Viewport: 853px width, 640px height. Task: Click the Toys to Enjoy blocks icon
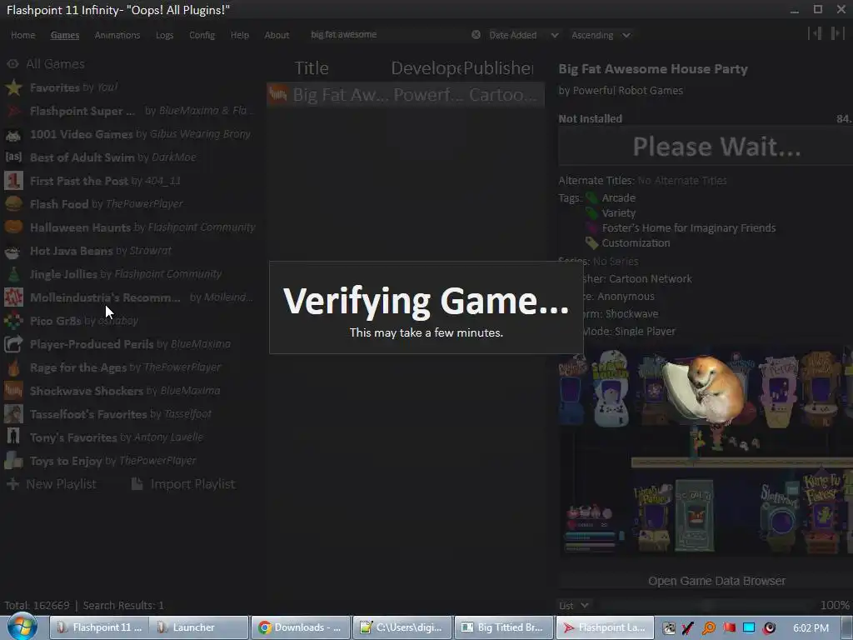point(13,461)
